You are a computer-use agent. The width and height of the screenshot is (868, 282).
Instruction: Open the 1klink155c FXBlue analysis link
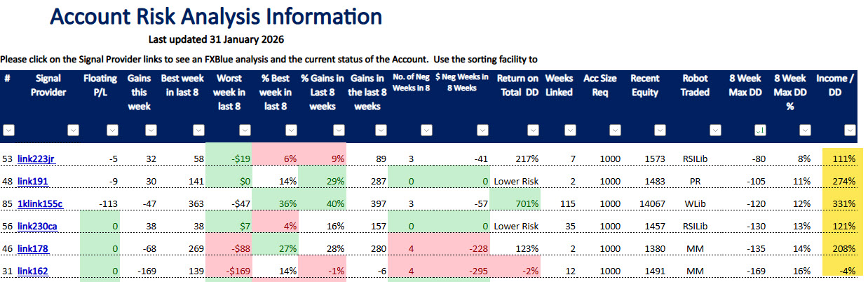pyautogui.click(x=40, y=203)
